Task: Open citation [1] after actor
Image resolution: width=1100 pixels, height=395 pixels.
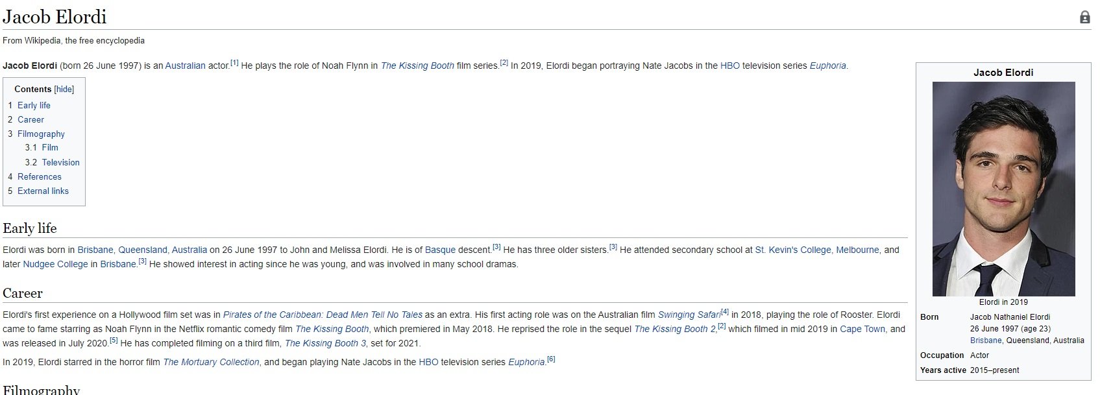Action: tap(234, 63)
